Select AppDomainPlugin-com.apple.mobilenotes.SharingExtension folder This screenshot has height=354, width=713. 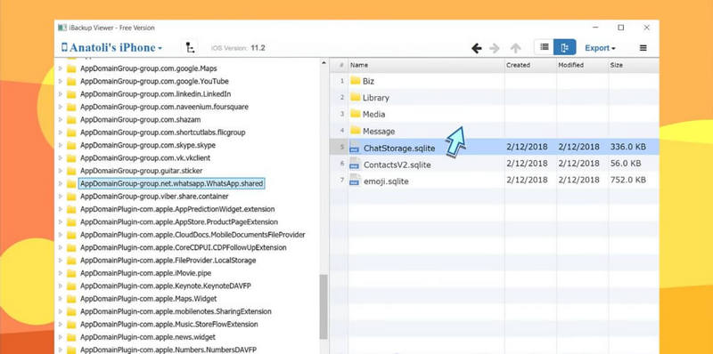[176, 311]
